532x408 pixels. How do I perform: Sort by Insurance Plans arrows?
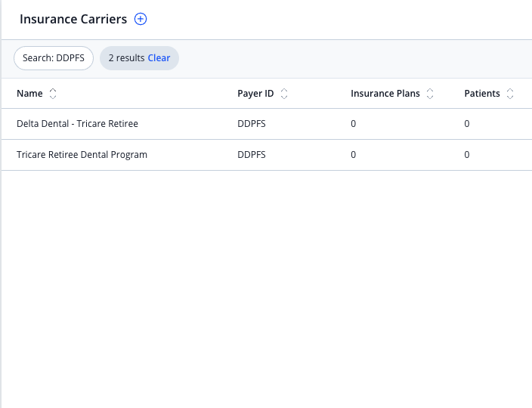(430, 94)
